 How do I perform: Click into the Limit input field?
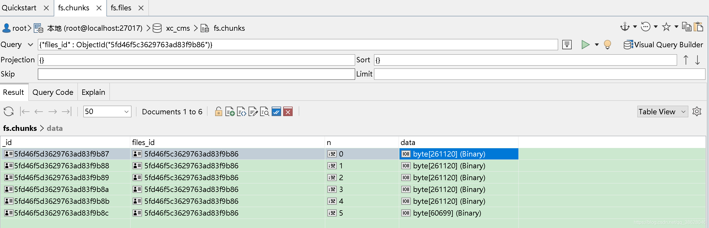coord(540,74)
